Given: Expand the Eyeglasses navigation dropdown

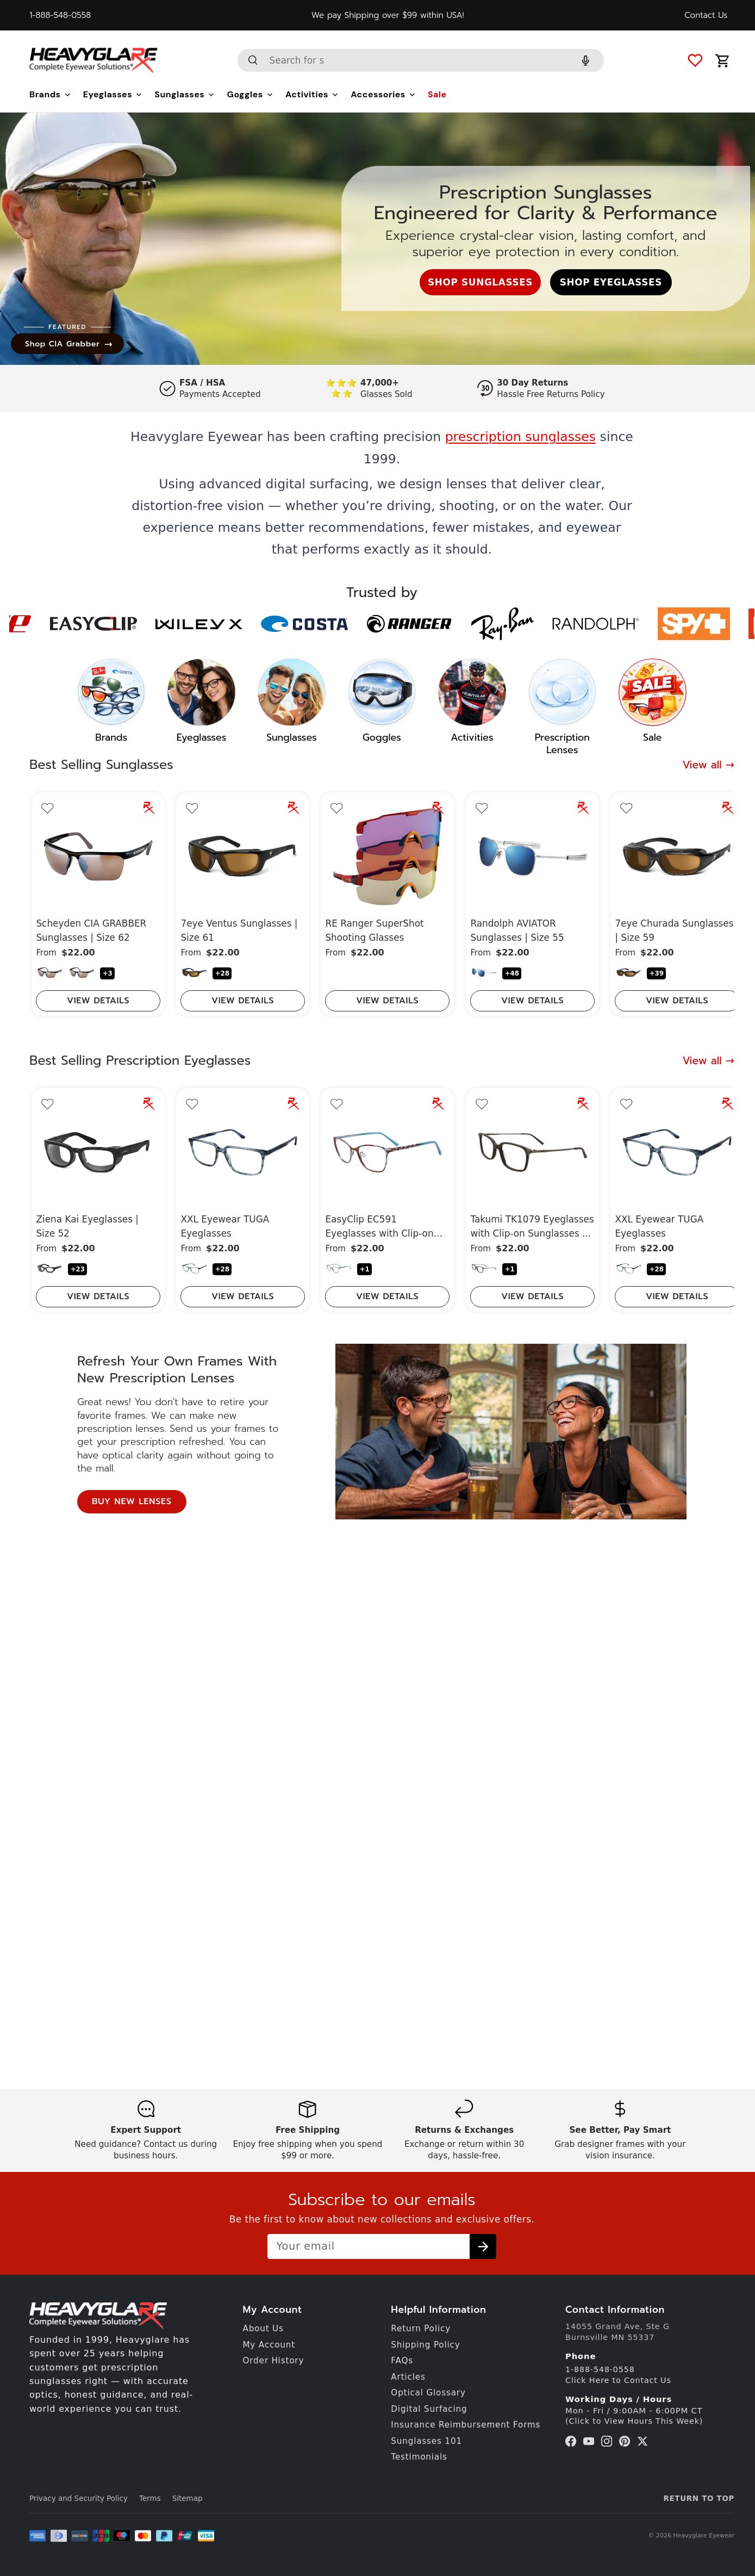Looking at the screenshot, I should (x=112, y=94).
